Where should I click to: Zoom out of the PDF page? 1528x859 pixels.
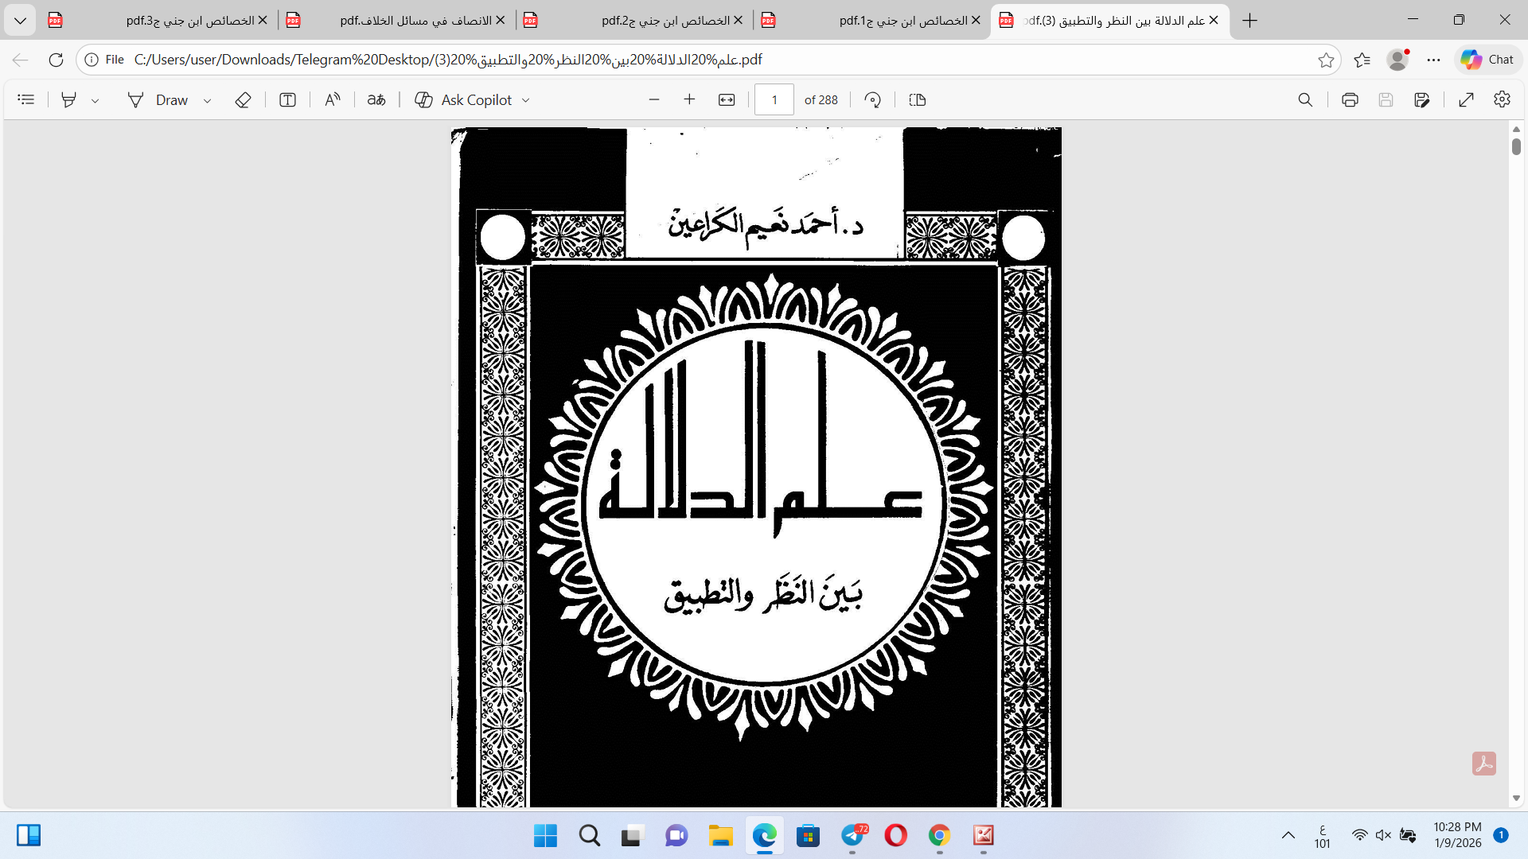654,99
